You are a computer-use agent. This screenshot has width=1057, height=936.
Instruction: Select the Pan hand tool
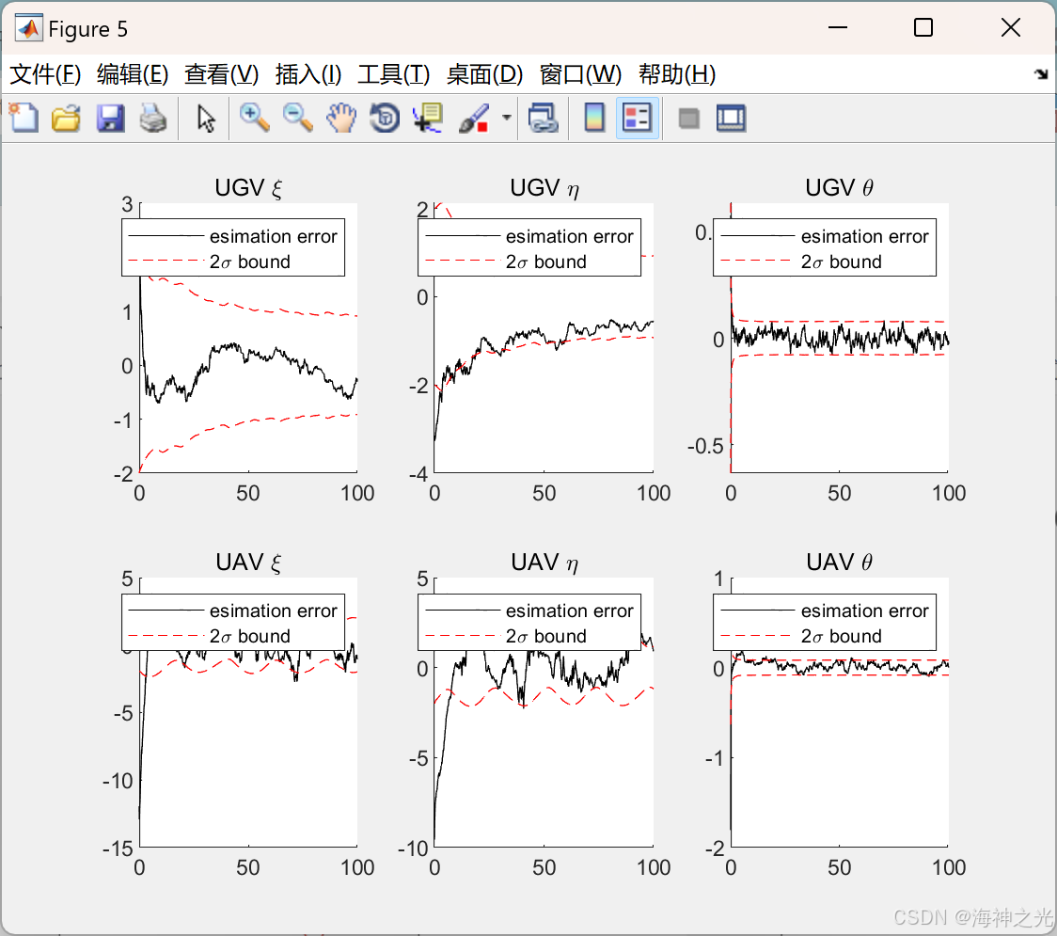341,118
